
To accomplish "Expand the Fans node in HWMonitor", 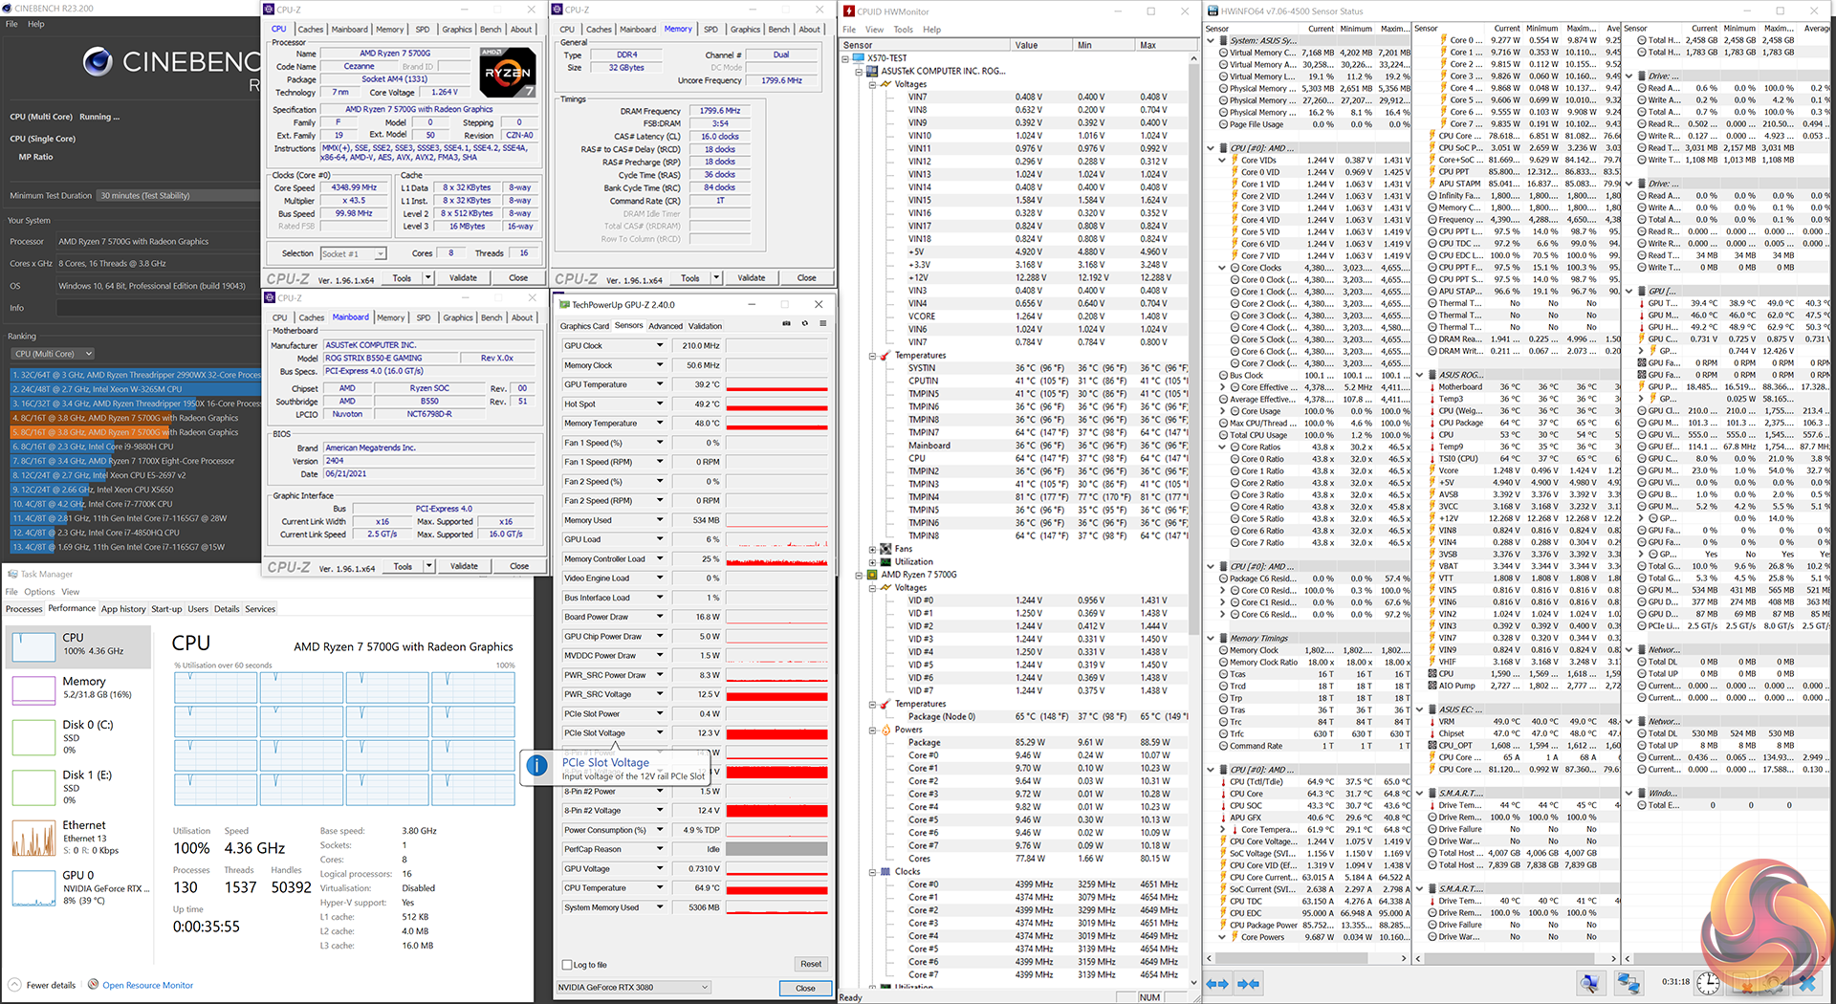I will click(872, 550).
